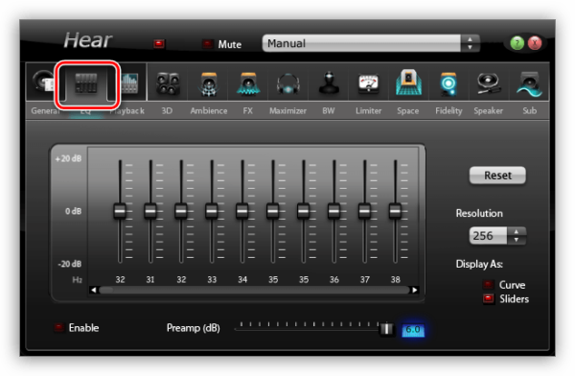
Task: Increase Resolution with the up arrow
Action: [x=517, y=232]
